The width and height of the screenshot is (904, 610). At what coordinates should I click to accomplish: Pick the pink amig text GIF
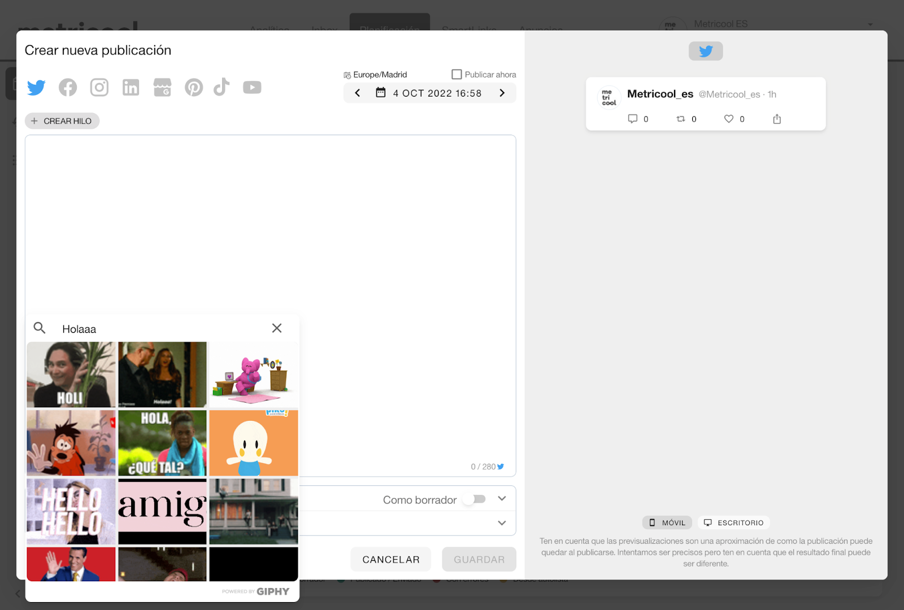click(162, 511)
